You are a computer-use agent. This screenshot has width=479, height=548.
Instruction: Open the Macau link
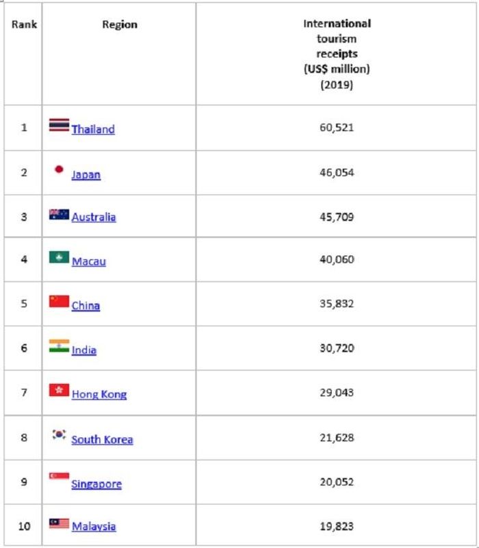[x=89, y=261]
